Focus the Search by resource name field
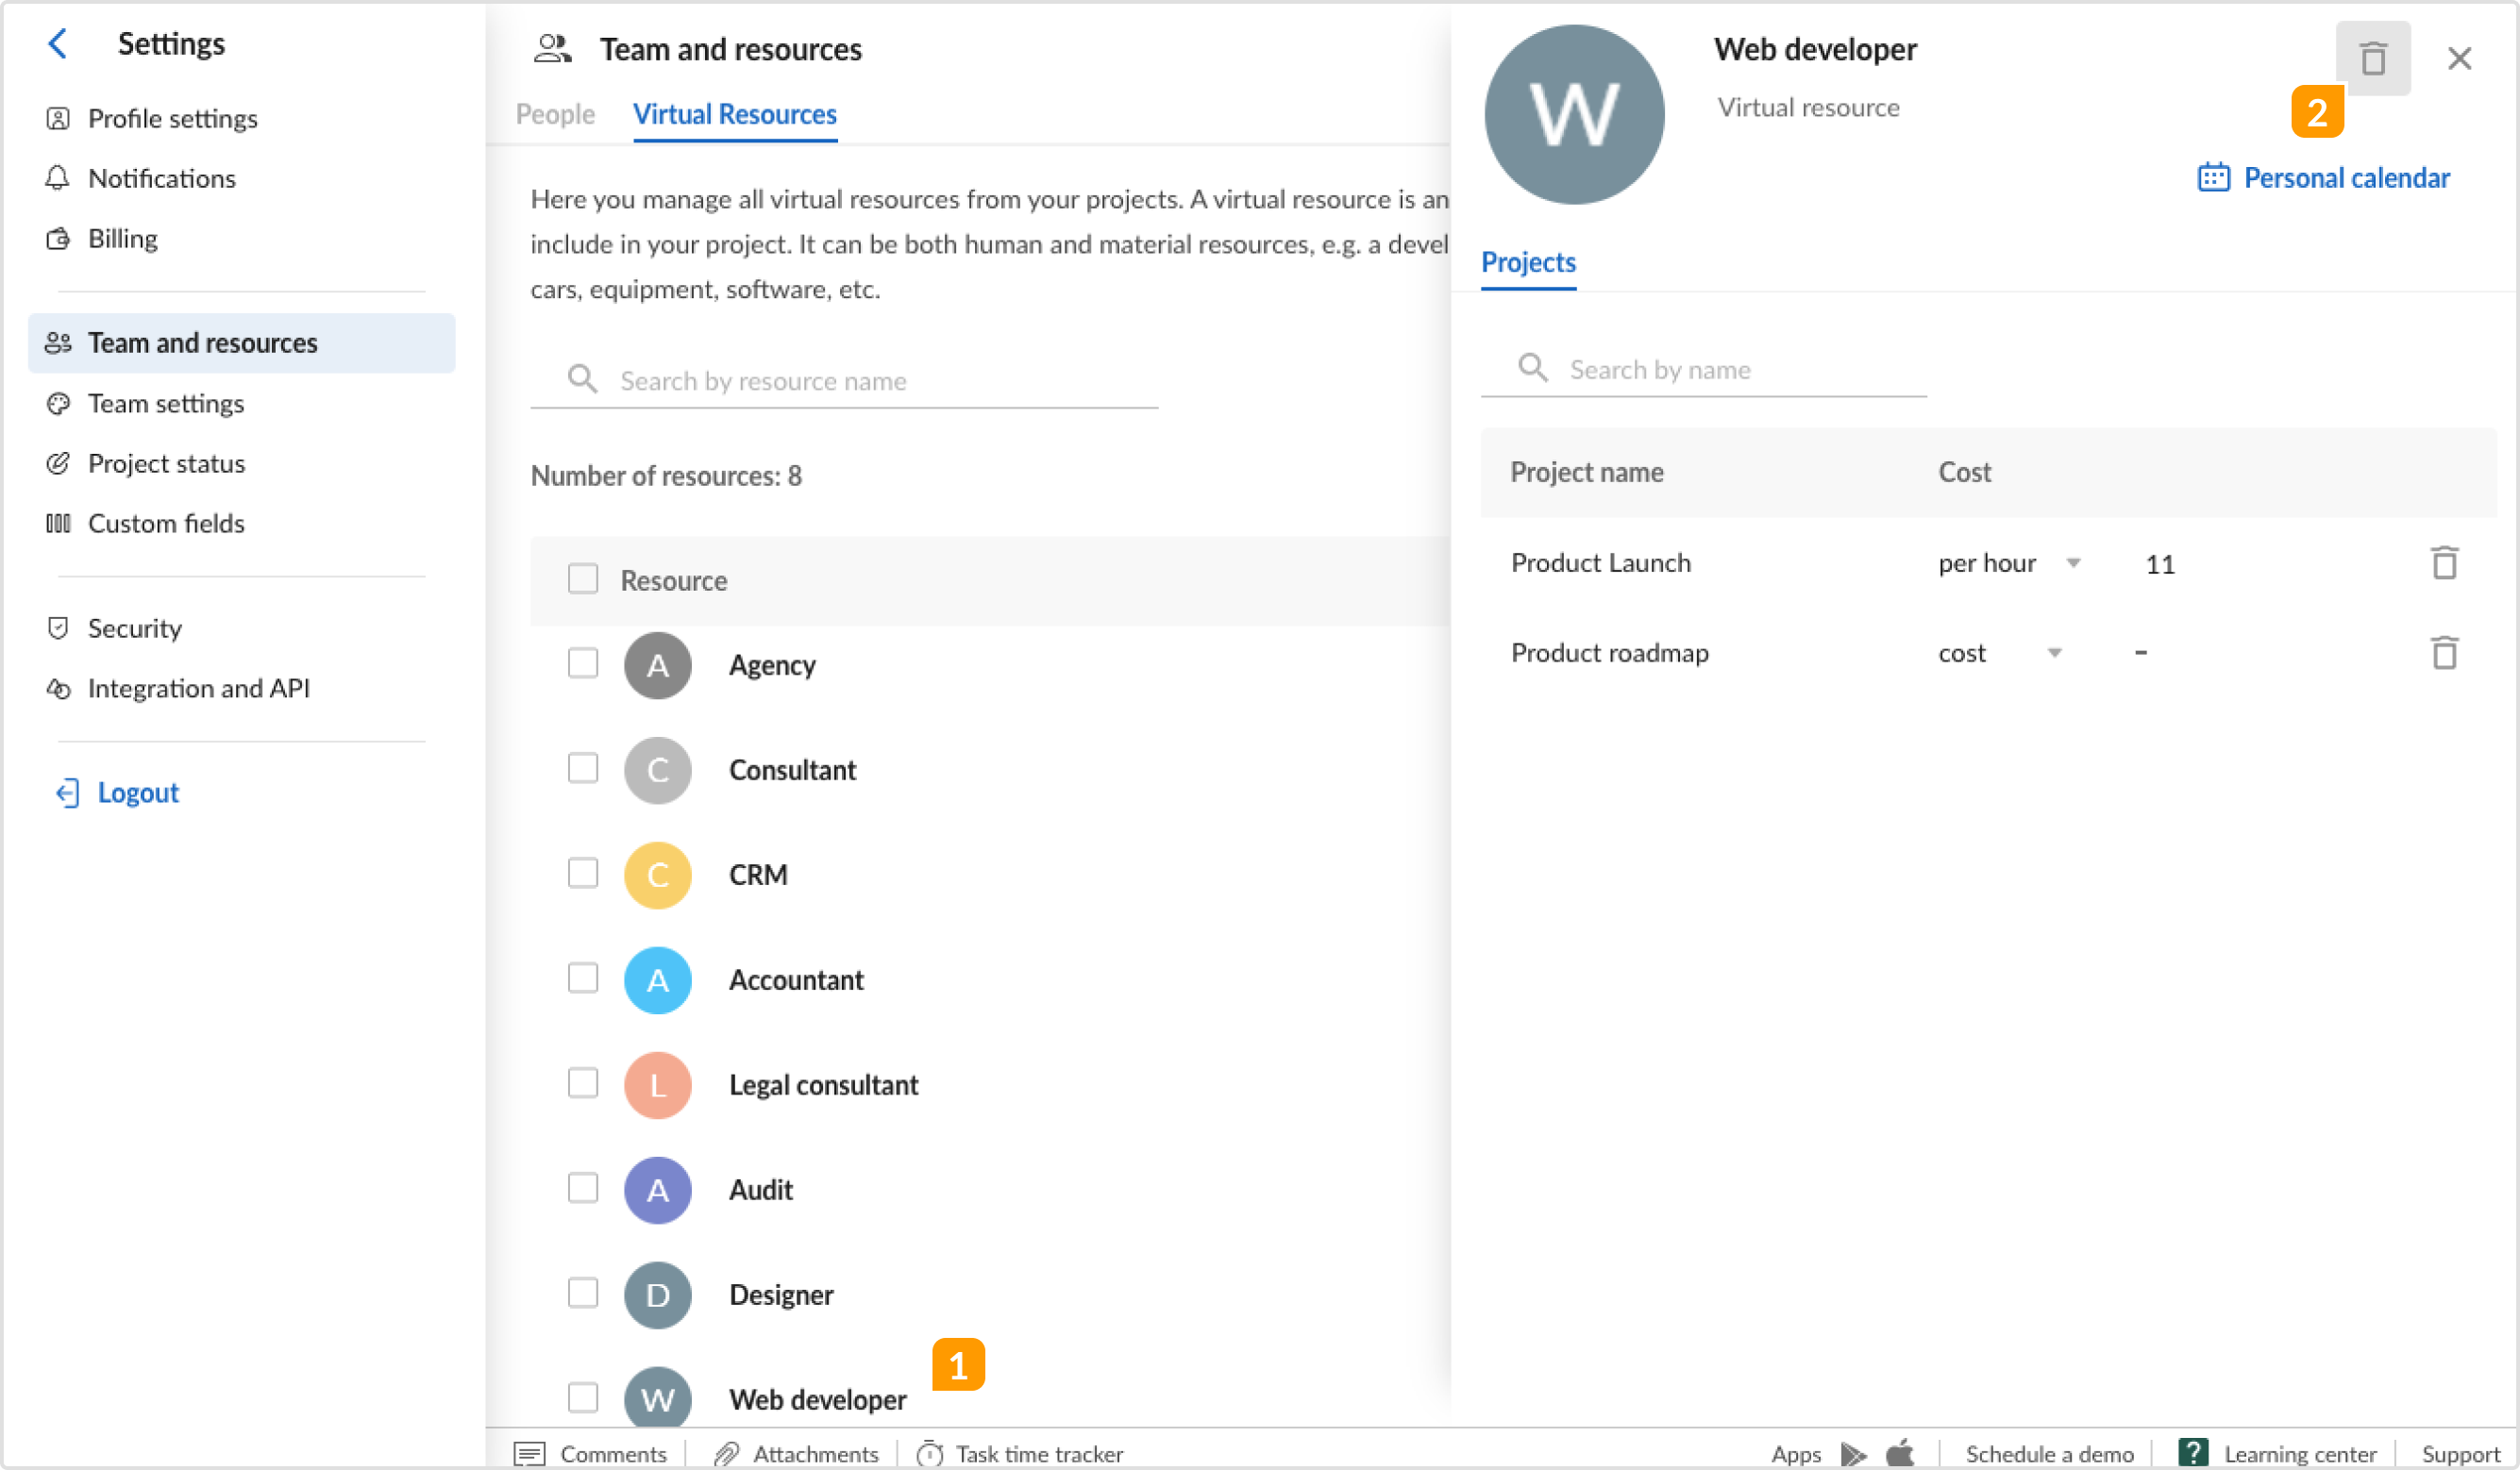 pos(844,381)
